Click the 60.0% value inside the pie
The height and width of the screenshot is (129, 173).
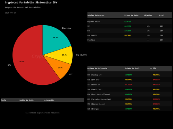(x=22, y=62)
